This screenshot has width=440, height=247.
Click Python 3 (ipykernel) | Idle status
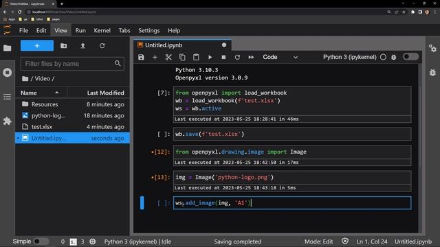click(137, 242)
